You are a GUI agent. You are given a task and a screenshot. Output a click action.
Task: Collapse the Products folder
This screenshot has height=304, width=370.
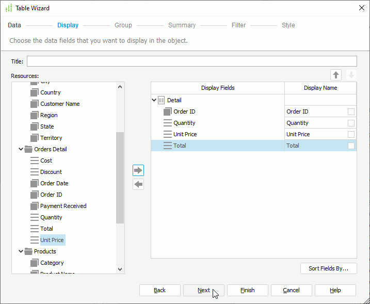coord(21,251)
